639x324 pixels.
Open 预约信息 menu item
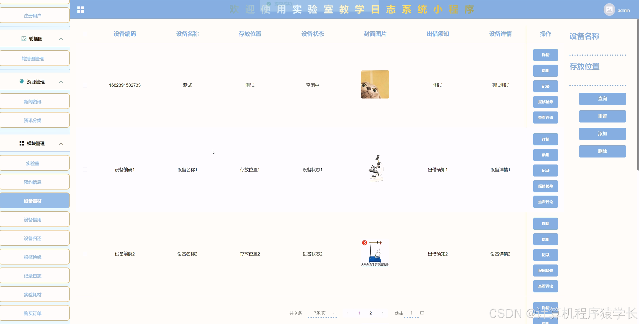point(35,182)
